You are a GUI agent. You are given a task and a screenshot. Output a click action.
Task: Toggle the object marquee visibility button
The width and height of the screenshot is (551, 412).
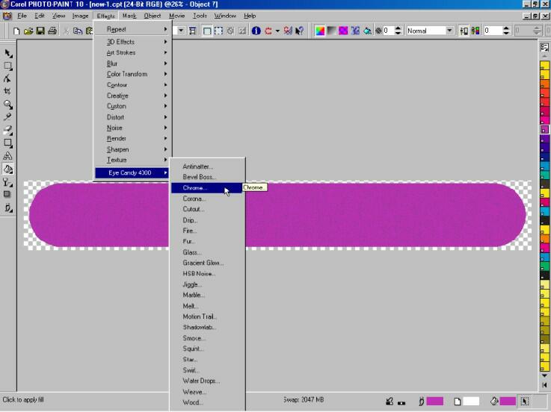click(x=218, y=31)
